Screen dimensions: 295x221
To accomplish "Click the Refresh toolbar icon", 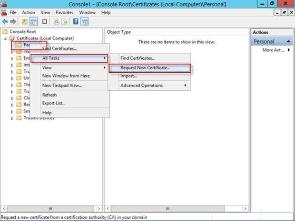I will pyautogui.click(x=56, y=21).
